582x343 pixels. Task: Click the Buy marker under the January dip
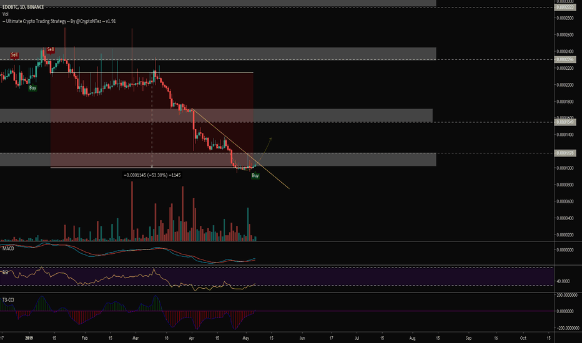32,88
